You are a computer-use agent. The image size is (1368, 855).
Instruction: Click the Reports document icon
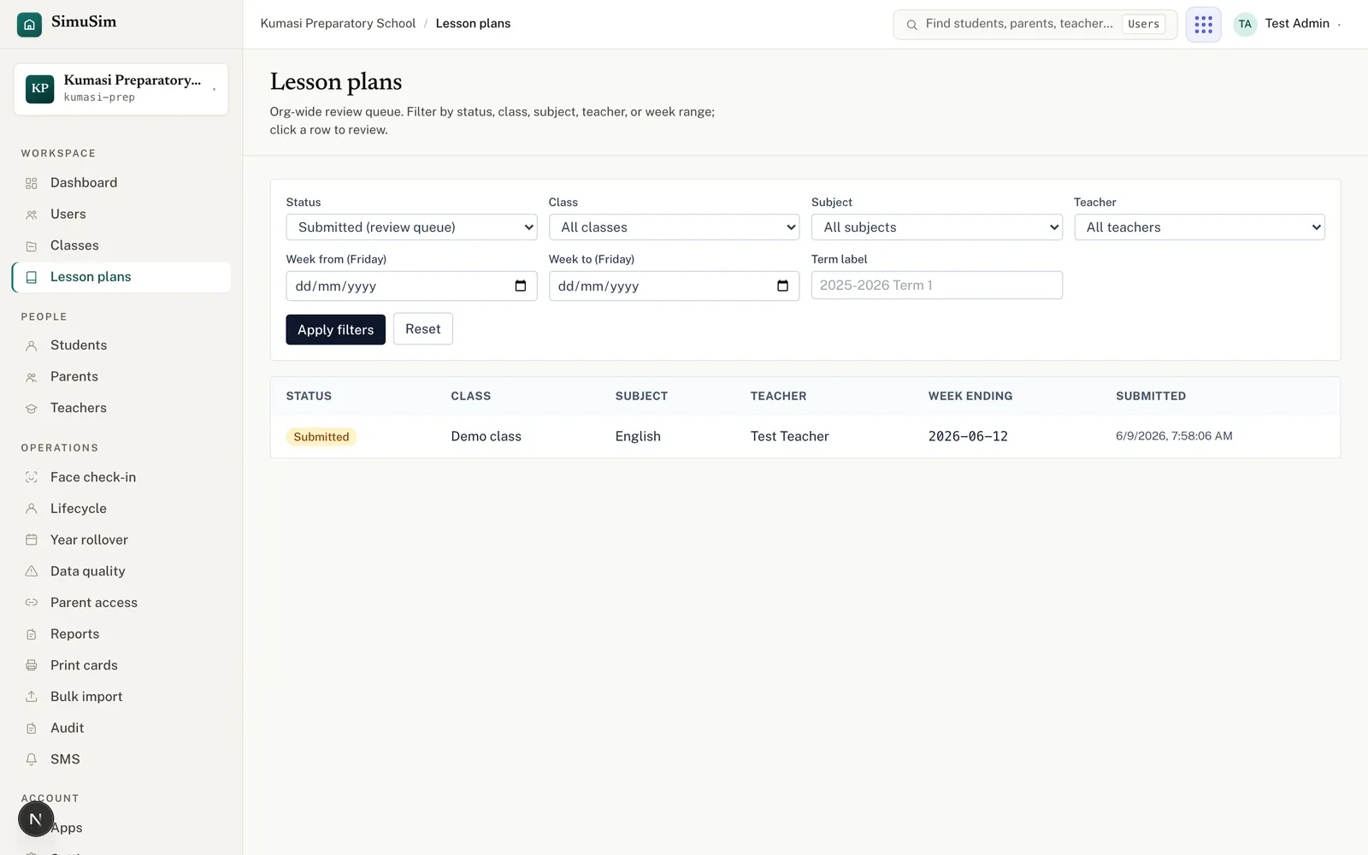coord(32,634)
